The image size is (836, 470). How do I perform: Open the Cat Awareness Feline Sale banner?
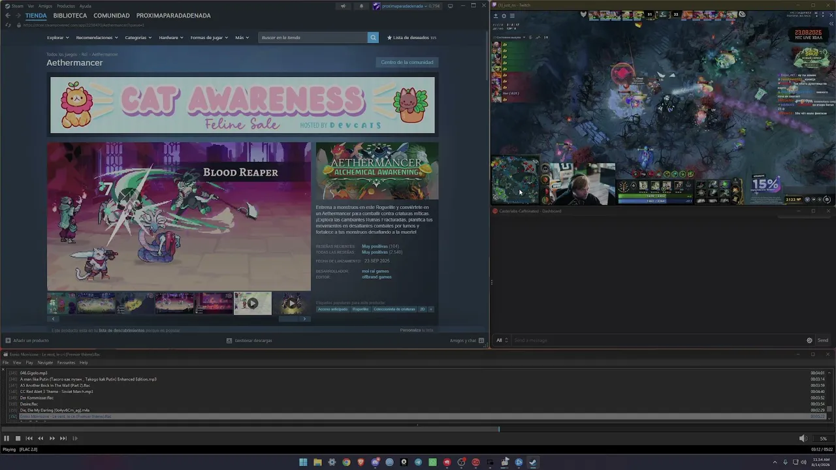coord(242,105)
